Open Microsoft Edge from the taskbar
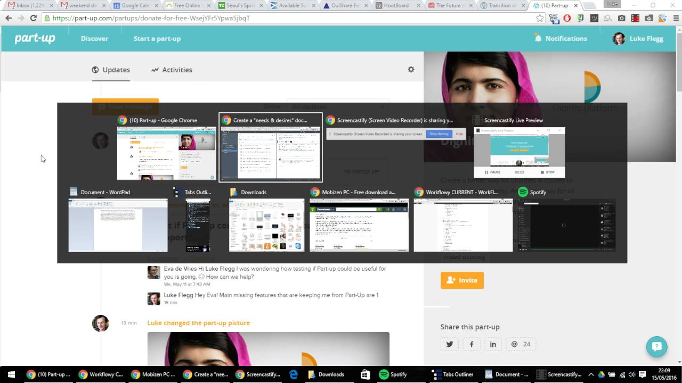Screen dimensions: 682x383 click(x=293, y=374)
